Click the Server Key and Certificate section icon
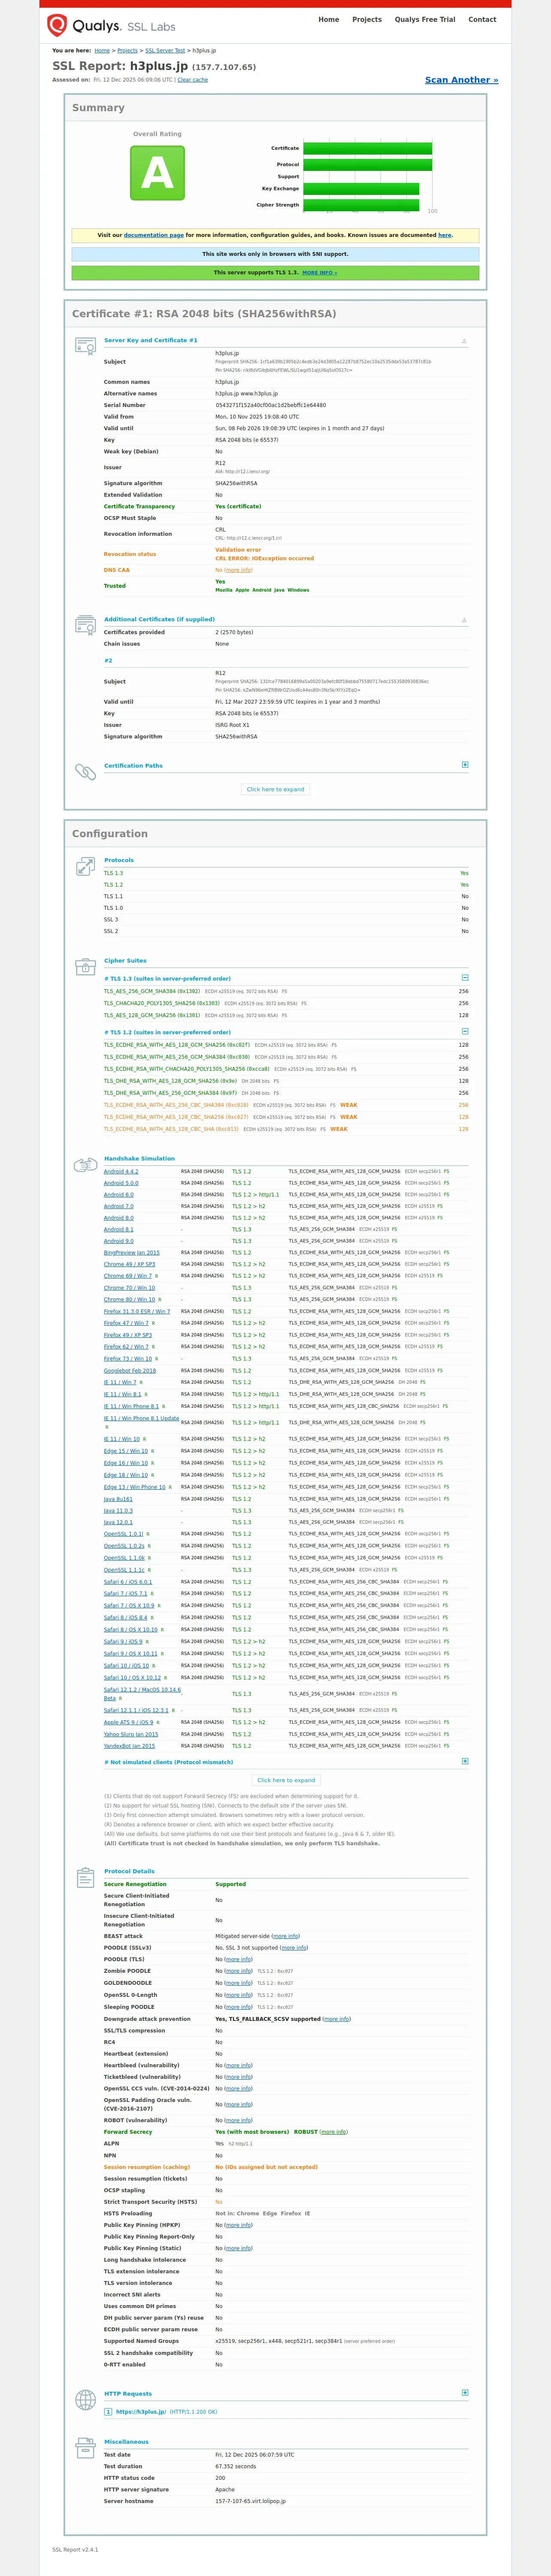Image resolution: width=551 pixels, height=2576 pixels. [x=85, y=346]
